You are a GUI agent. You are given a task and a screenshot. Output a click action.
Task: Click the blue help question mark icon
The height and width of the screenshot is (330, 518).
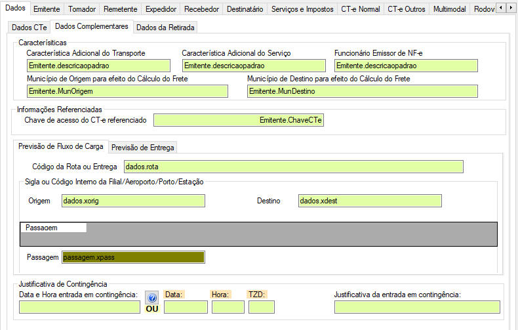152,298
